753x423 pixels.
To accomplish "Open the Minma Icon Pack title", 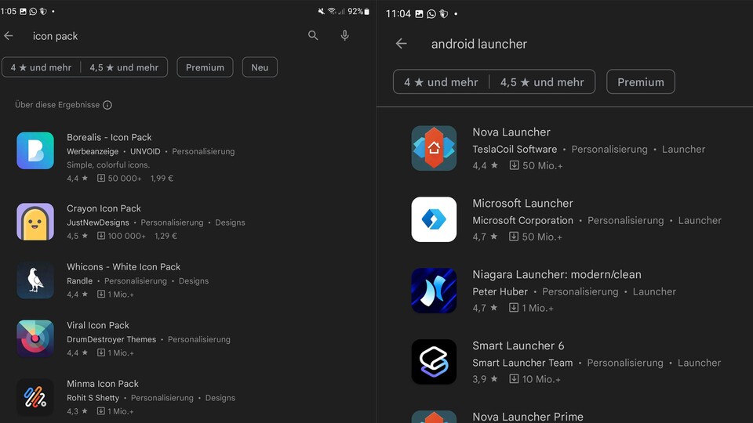I will click(x=102, y=384).
